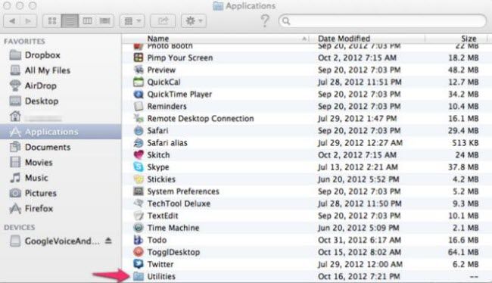Click the Utilities folder name

[161, 277]
